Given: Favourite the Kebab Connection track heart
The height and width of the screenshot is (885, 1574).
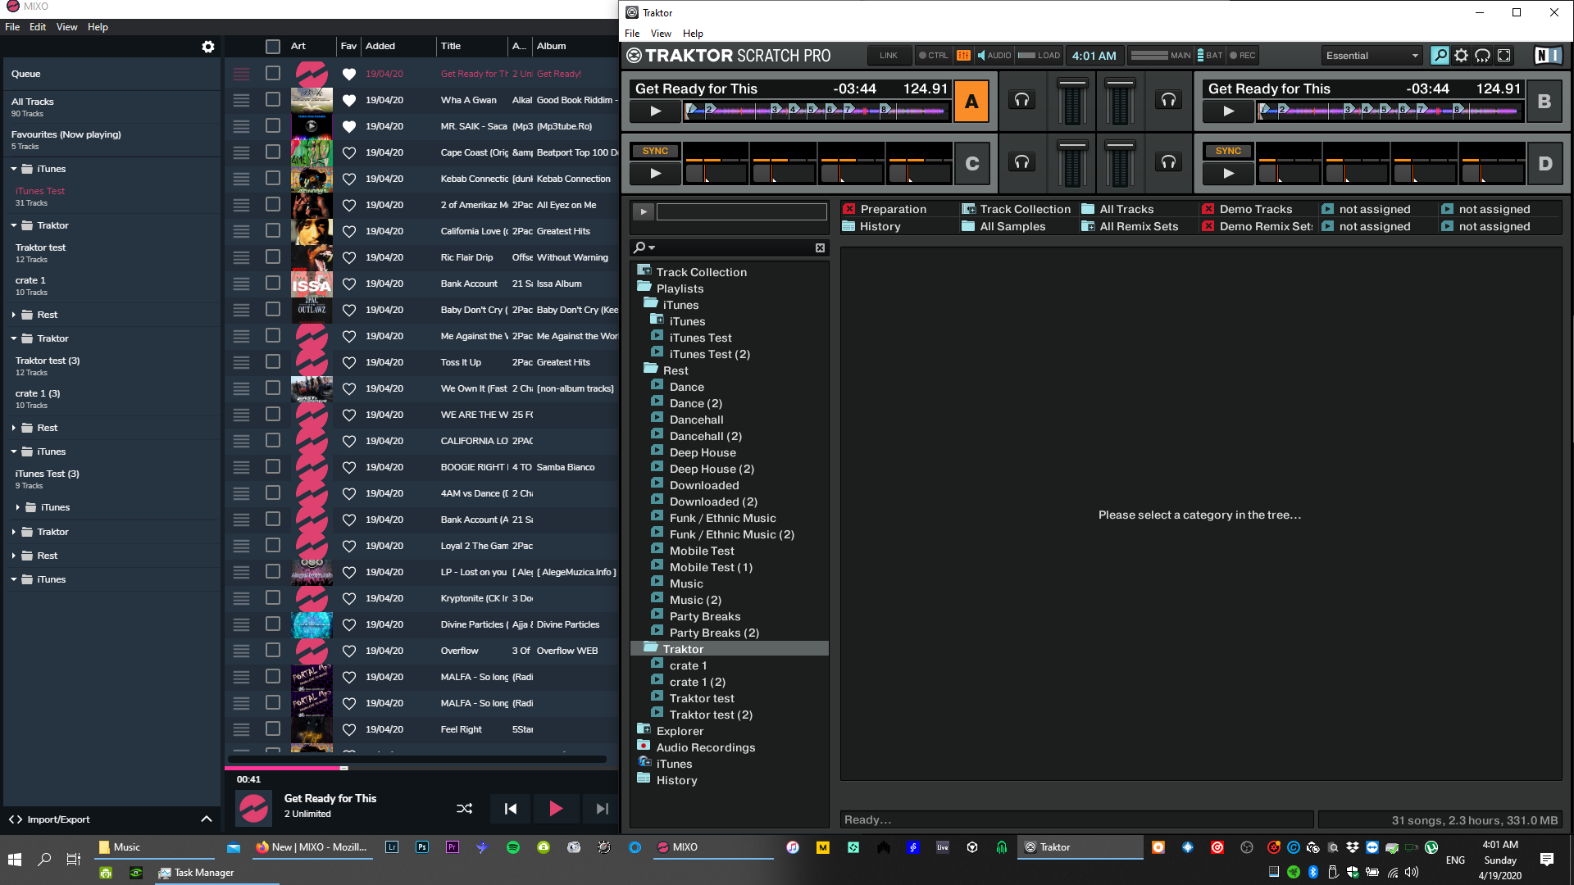Looking at the screenshot, I should click(348, 179).
